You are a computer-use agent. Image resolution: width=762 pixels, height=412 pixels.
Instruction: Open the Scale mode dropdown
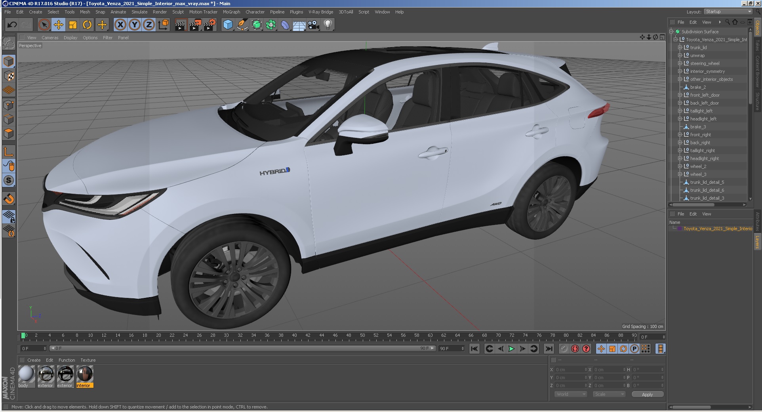pyautogui.click(x=609, y=394)
